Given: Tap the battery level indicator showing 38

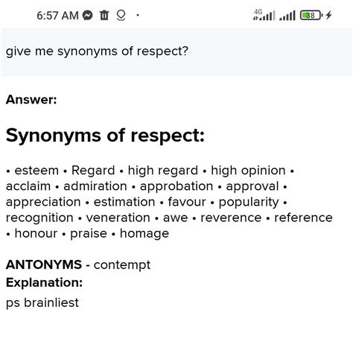Looking at the screenshot, I should pyautogui.click(x=311, y=16).
